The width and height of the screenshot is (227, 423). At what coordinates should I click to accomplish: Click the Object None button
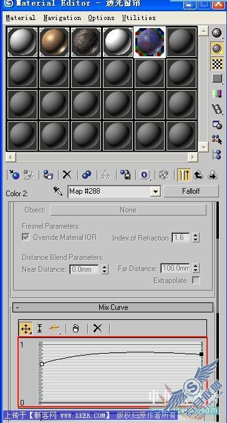[128, 210]
